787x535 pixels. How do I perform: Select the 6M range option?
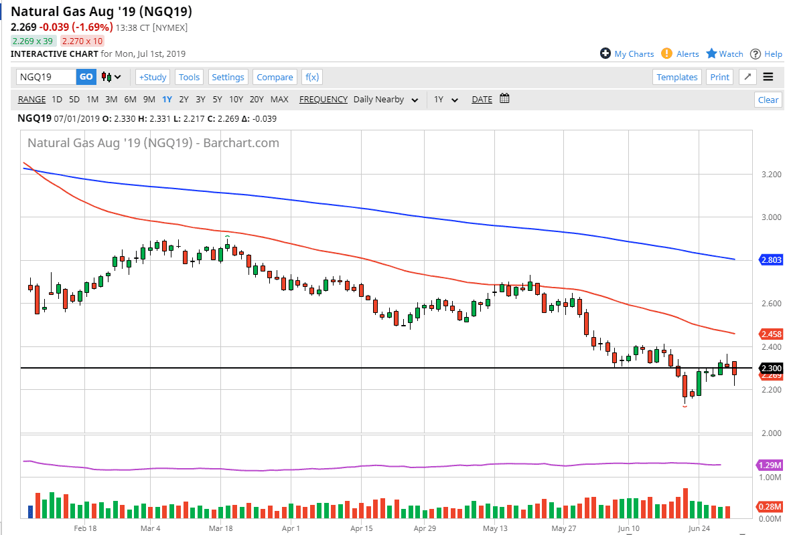(130, 100)
